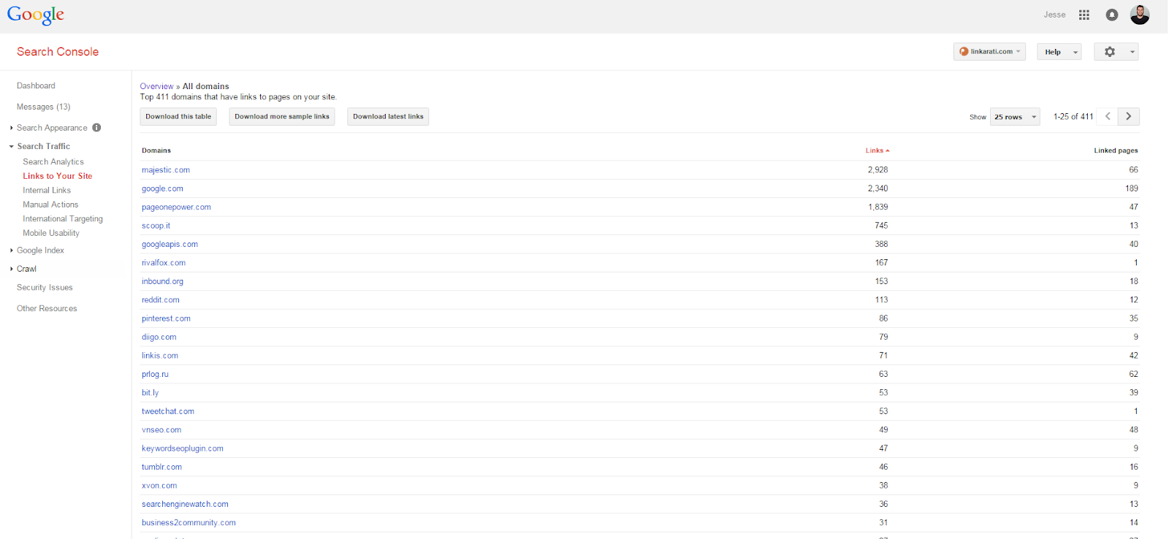Open the Help dropdown

coord(1059,52)
